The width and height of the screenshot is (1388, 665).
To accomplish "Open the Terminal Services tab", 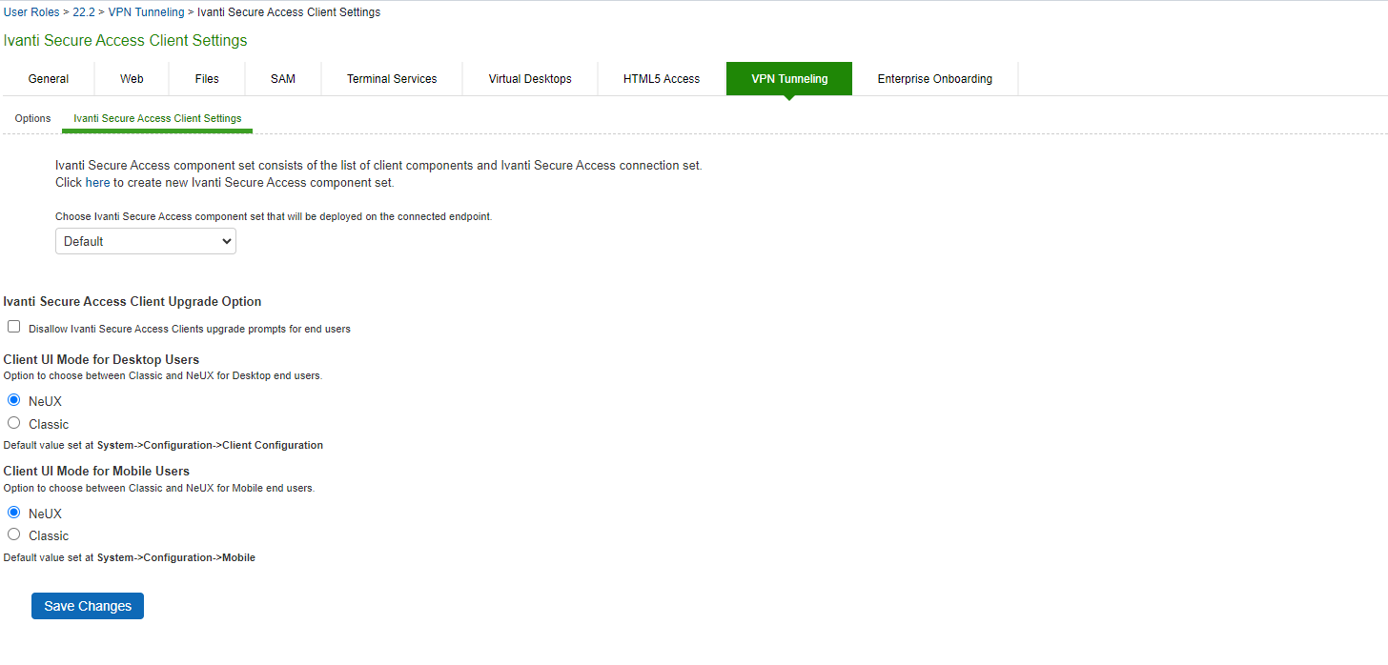I will (x=392, y=79).
